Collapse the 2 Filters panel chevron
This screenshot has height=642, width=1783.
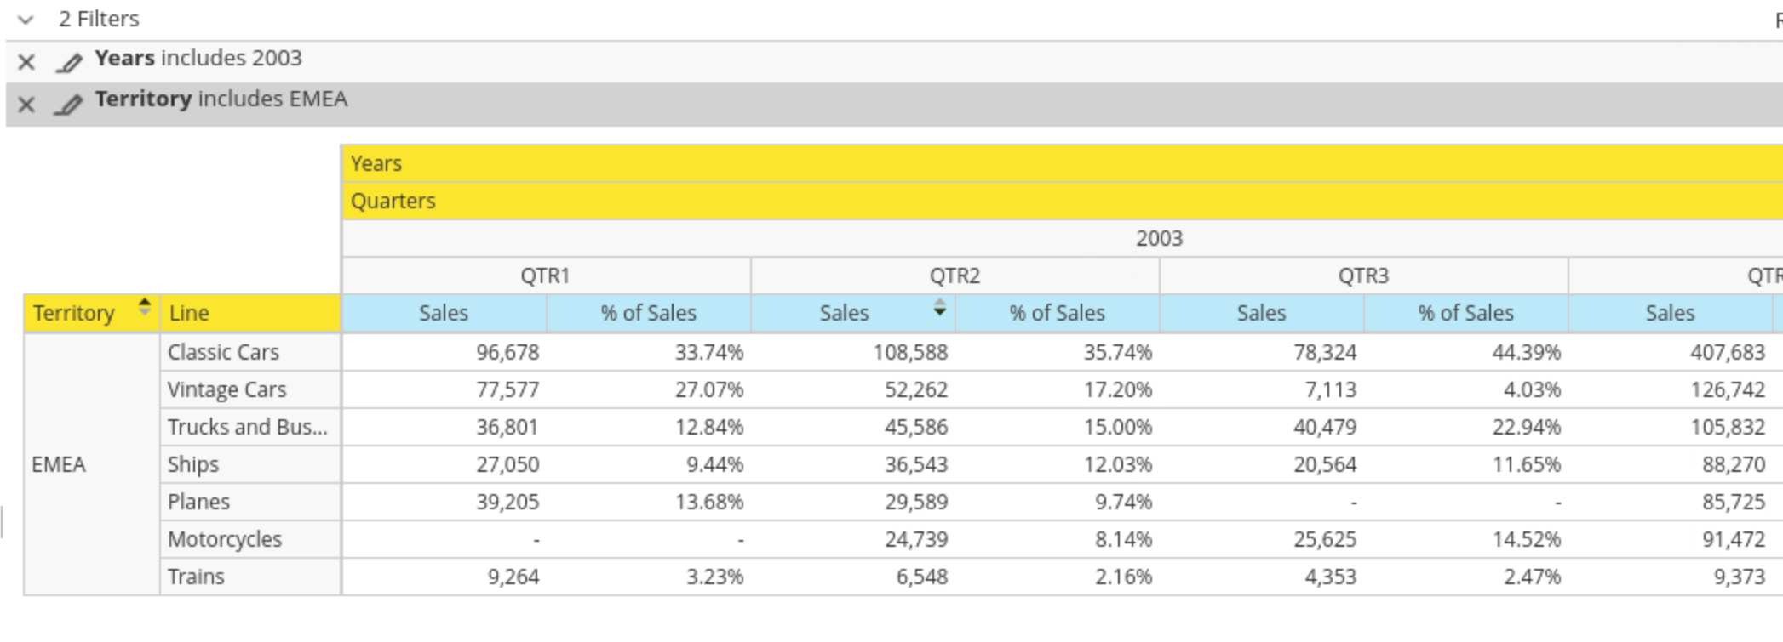coord(26,19)
